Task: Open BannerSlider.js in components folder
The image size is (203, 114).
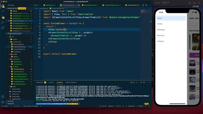Action: (19, 44)
